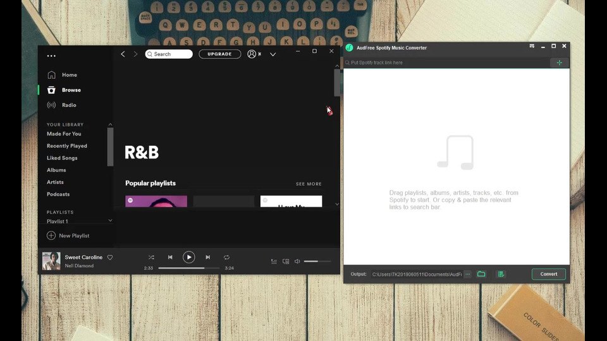607x341 pixels.
Task: Click Sweet Caroline song title
Action: click(x=83, y=257)
